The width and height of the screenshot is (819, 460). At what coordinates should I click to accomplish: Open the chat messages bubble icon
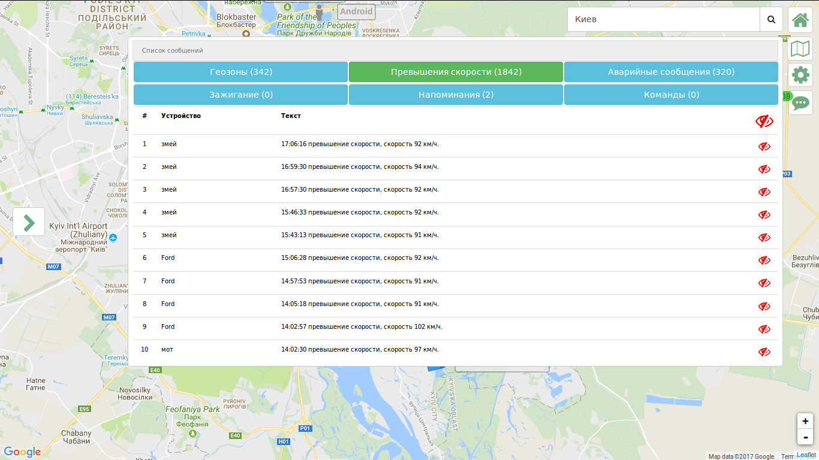800,103
